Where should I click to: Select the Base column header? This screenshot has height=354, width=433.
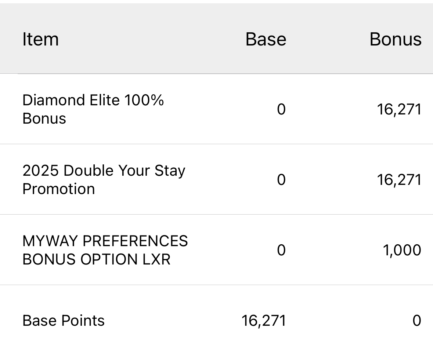tap(266, 39)
